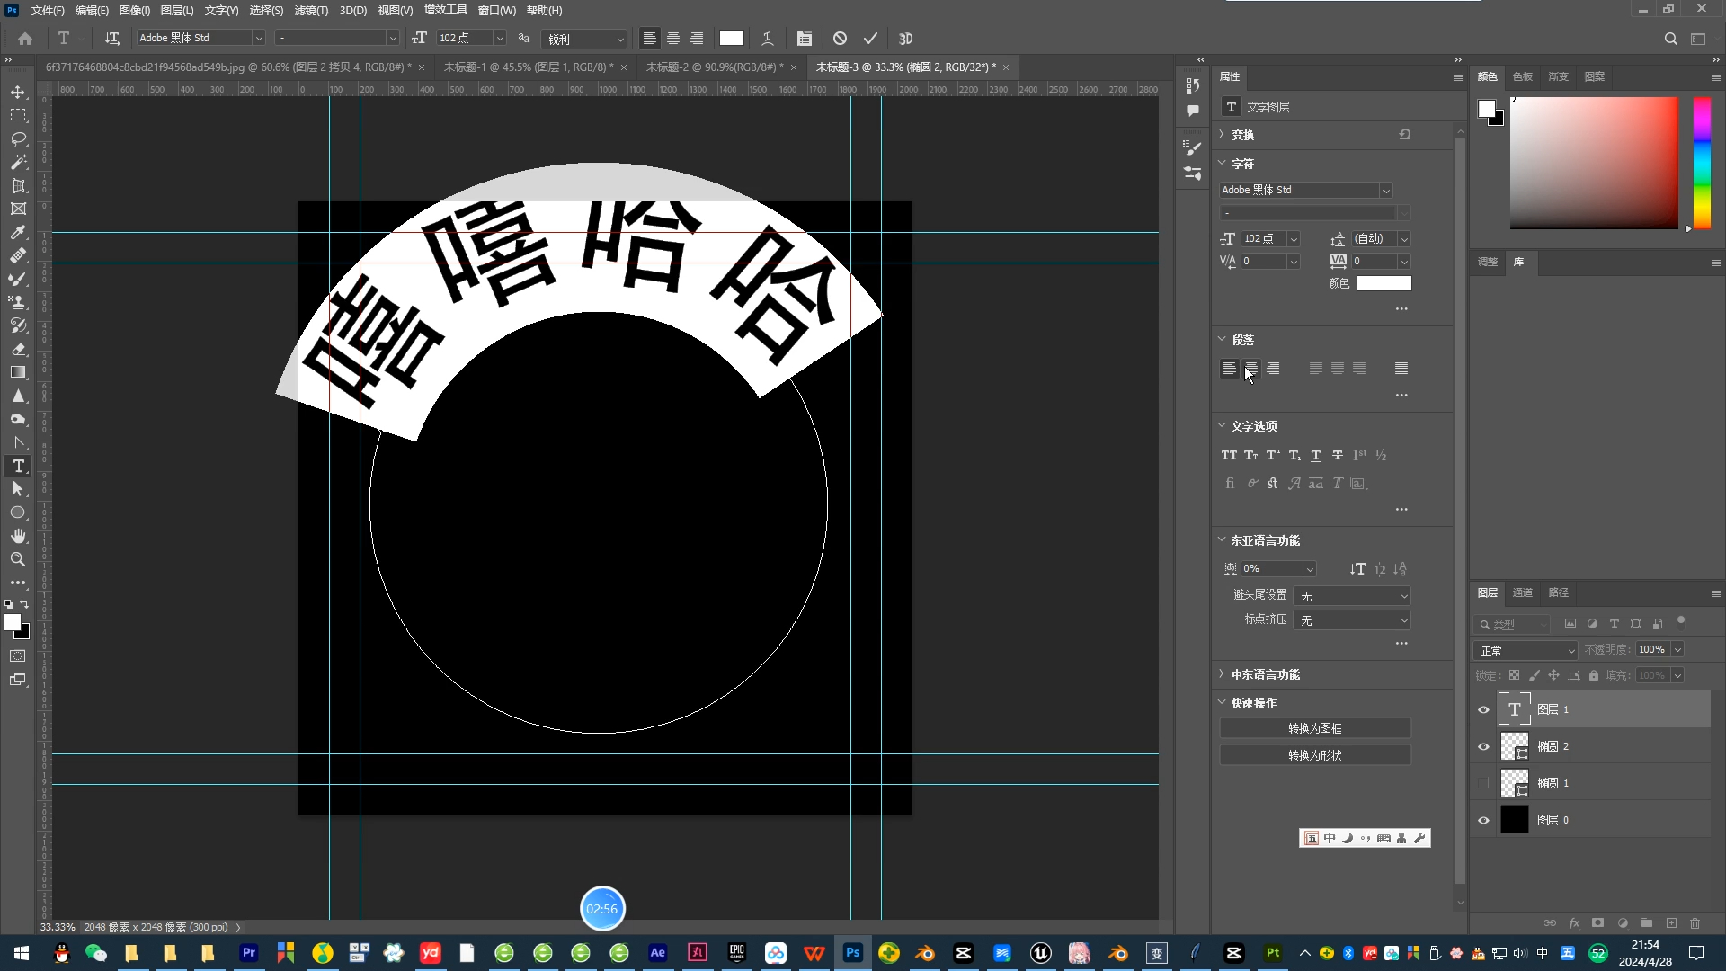Image resolution: width=1726 pixels, height=971 pixels.
Task: Select the Zoom tool
Action: [18, 559]
